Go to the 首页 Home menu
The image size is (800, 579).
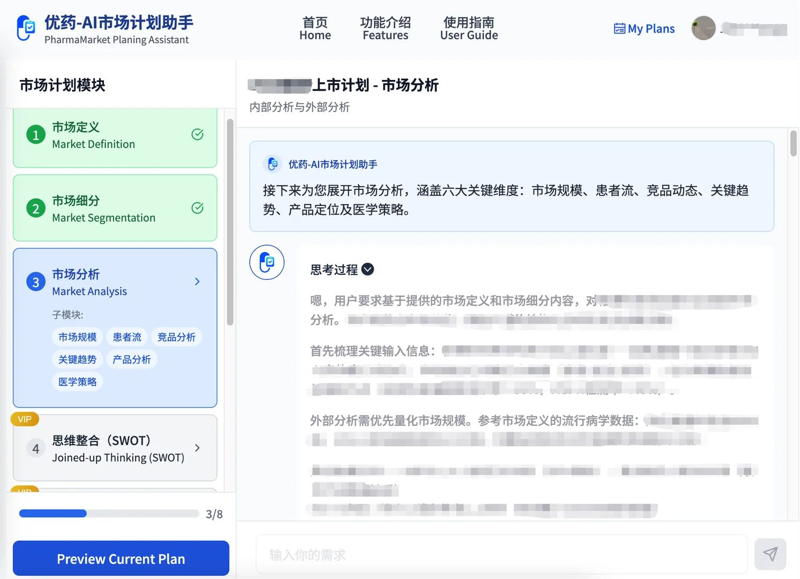315,28
